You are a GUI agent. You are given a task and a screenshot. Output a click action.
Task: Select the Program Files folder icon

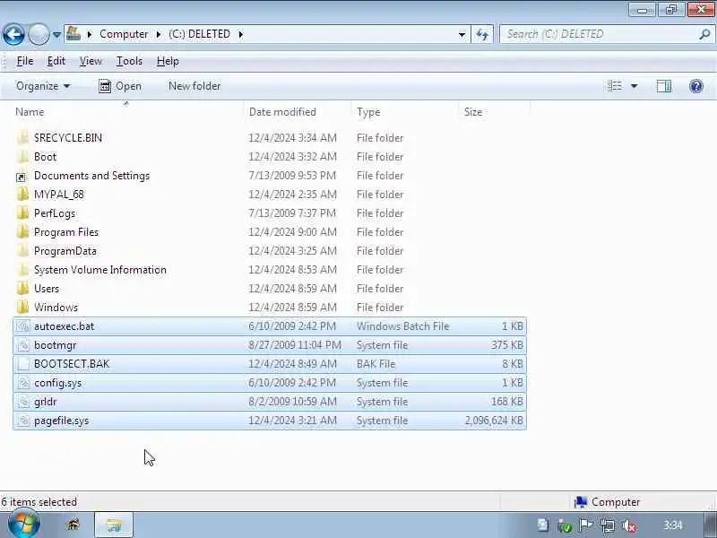[x=22, y=232]
